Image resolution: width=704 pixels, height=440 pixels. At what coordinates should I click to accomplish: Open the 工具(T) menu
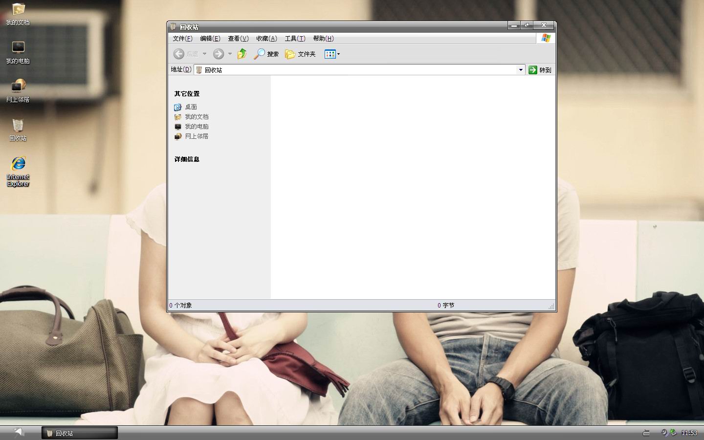coord(295,39)
